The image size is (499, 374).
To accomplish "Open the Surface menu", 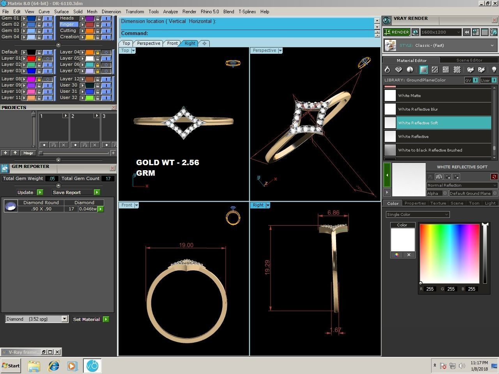I will click(x=62, y=12).
